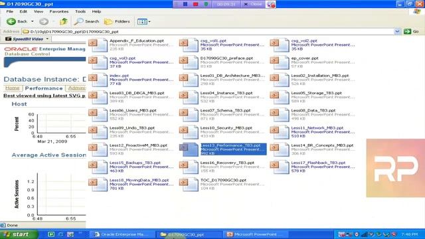The width and height of the screenshot is (425, 239).
Task: Select csg_vol1.ppt file icon
Action: coord(189,45)
